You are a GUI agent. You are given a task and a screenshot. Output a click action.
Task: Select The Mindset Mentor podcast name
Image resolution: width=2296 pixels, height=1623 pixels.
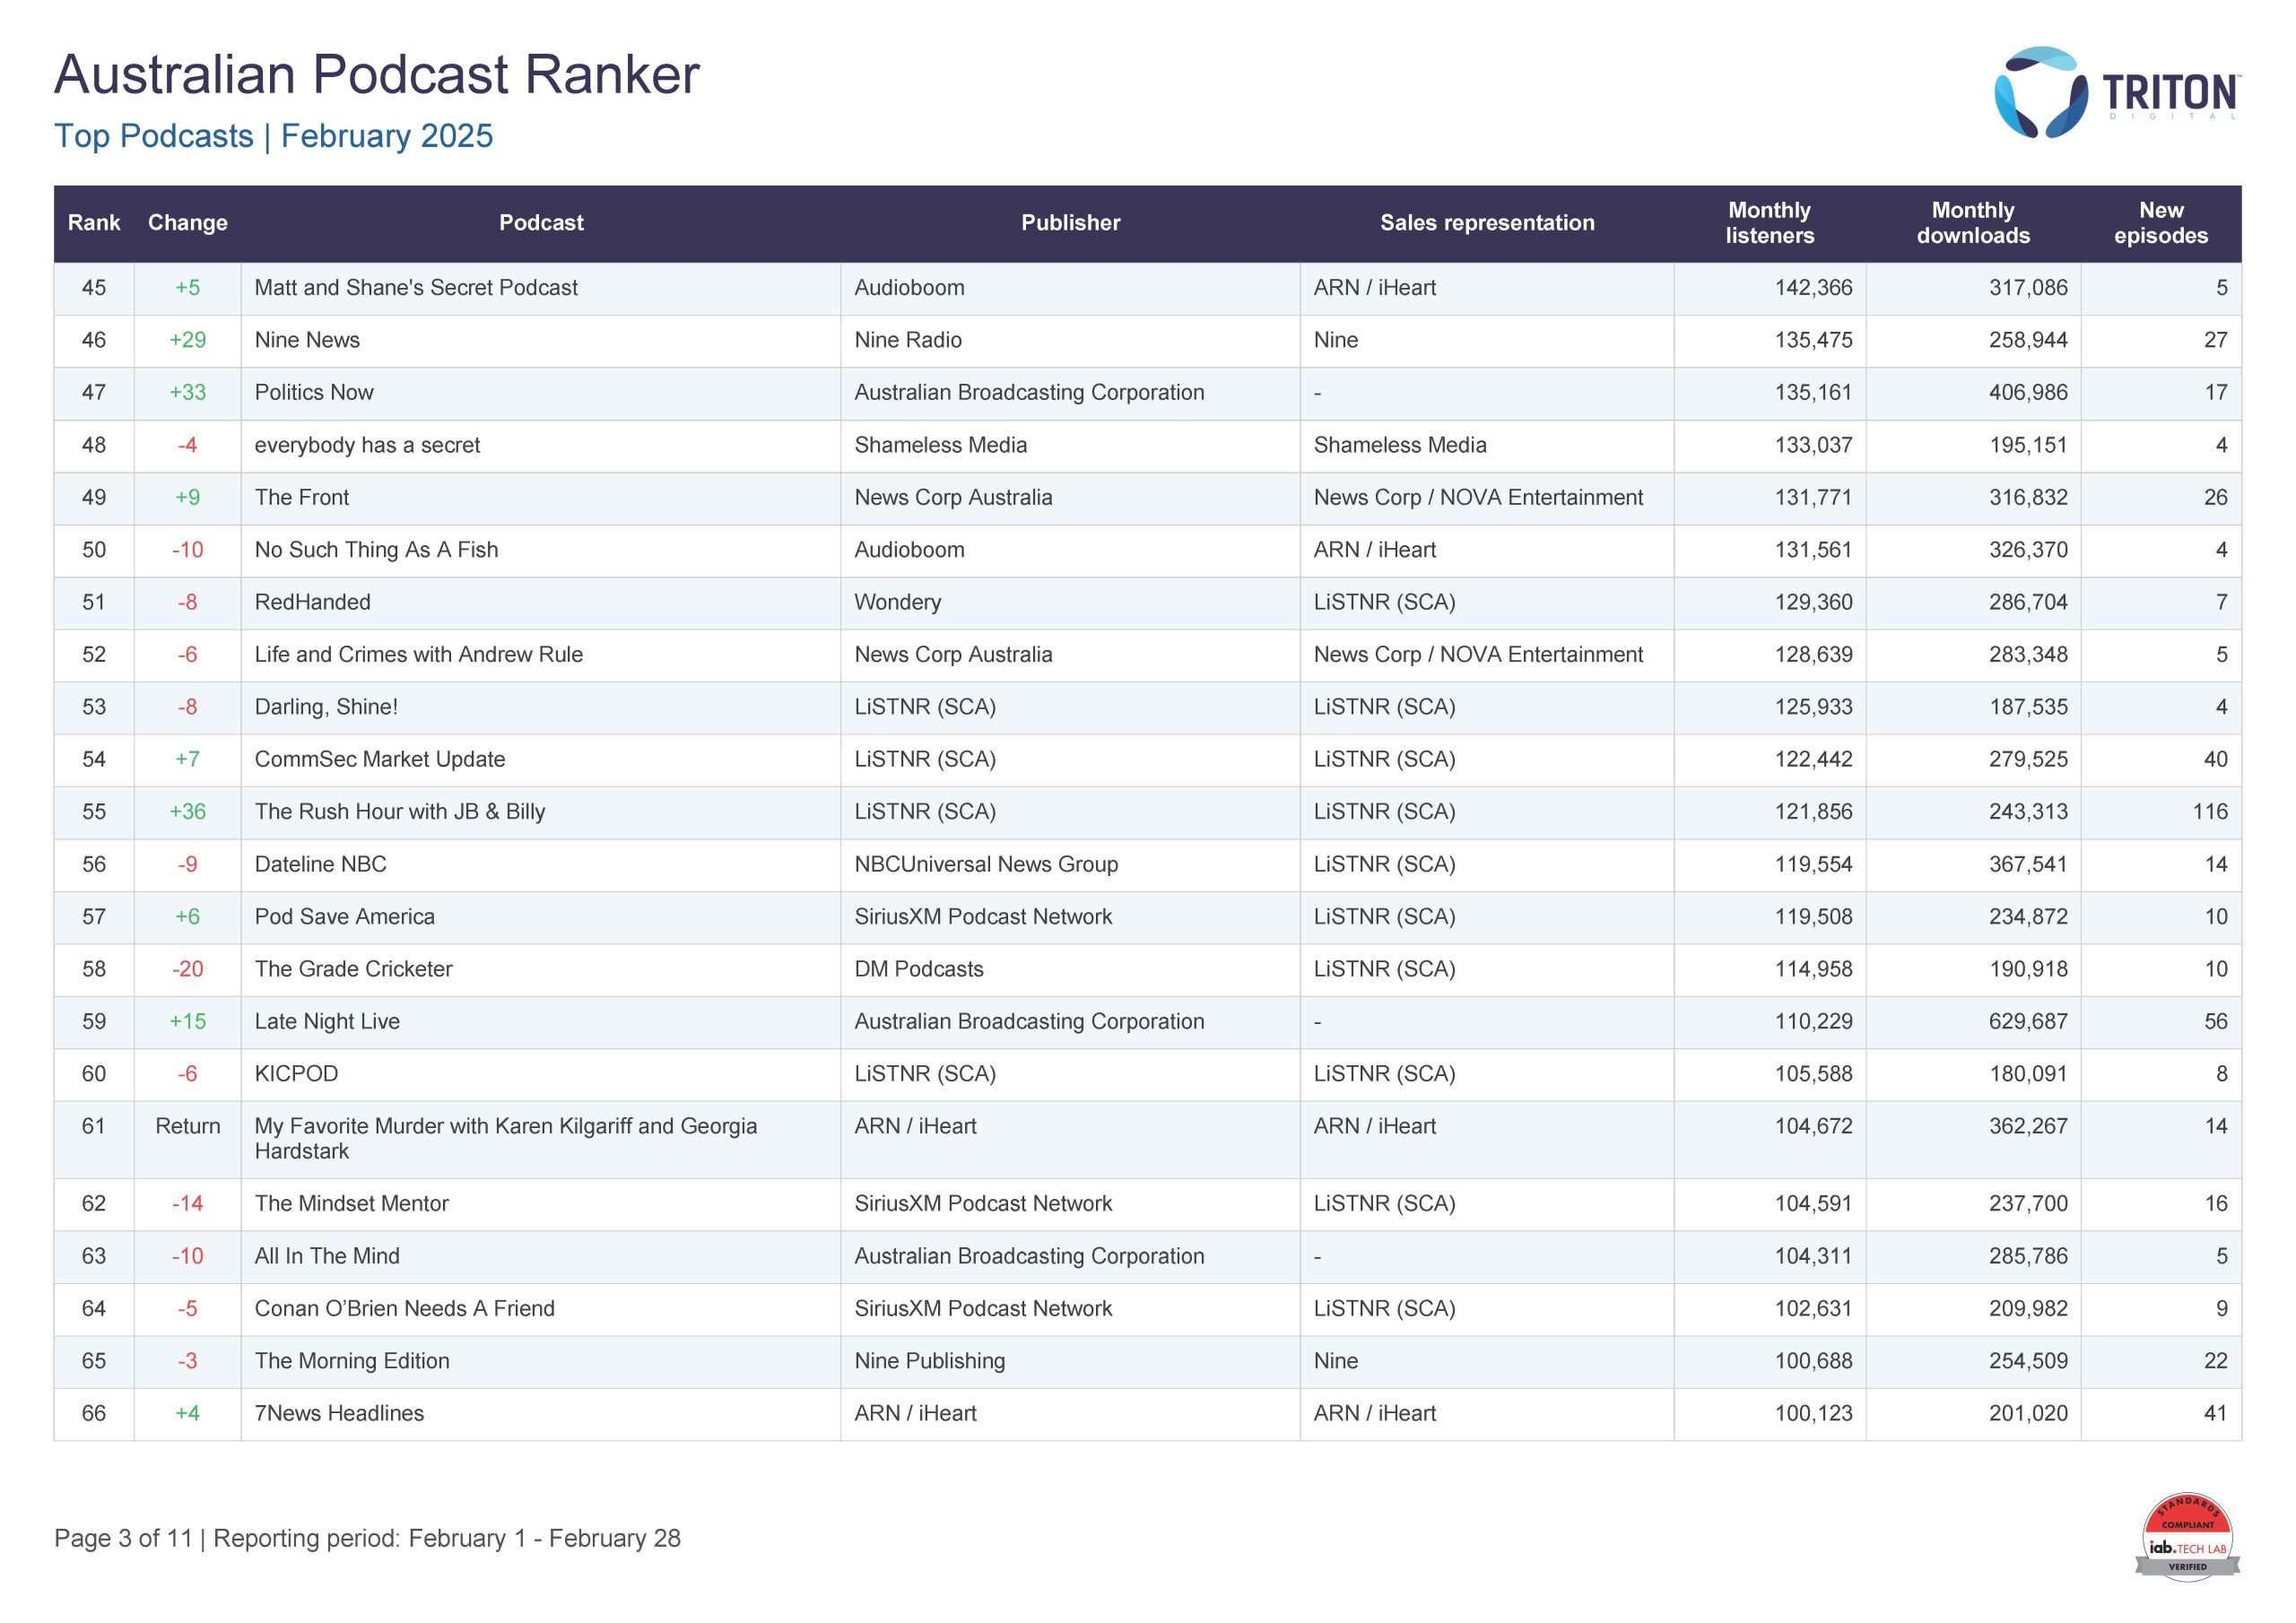tap(351, 1204)
